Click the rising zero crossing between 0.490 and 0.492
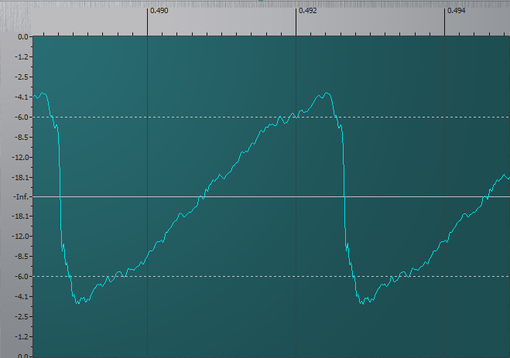This screenshot has width=510, height=358. [x=200, y=197]
